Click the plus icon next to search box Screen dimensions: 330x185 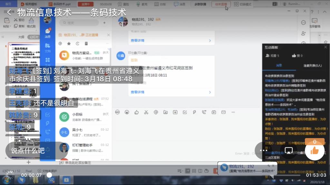click(x=104, y=23)
